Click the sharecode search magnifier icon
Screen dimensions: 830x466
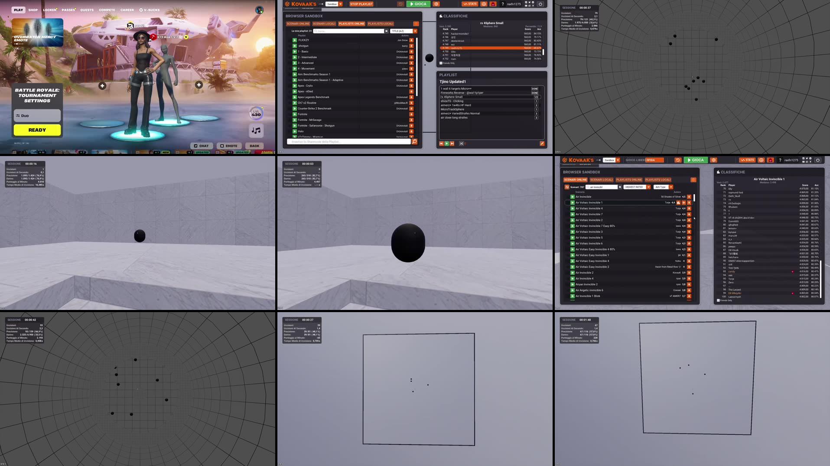click(414, 142)
